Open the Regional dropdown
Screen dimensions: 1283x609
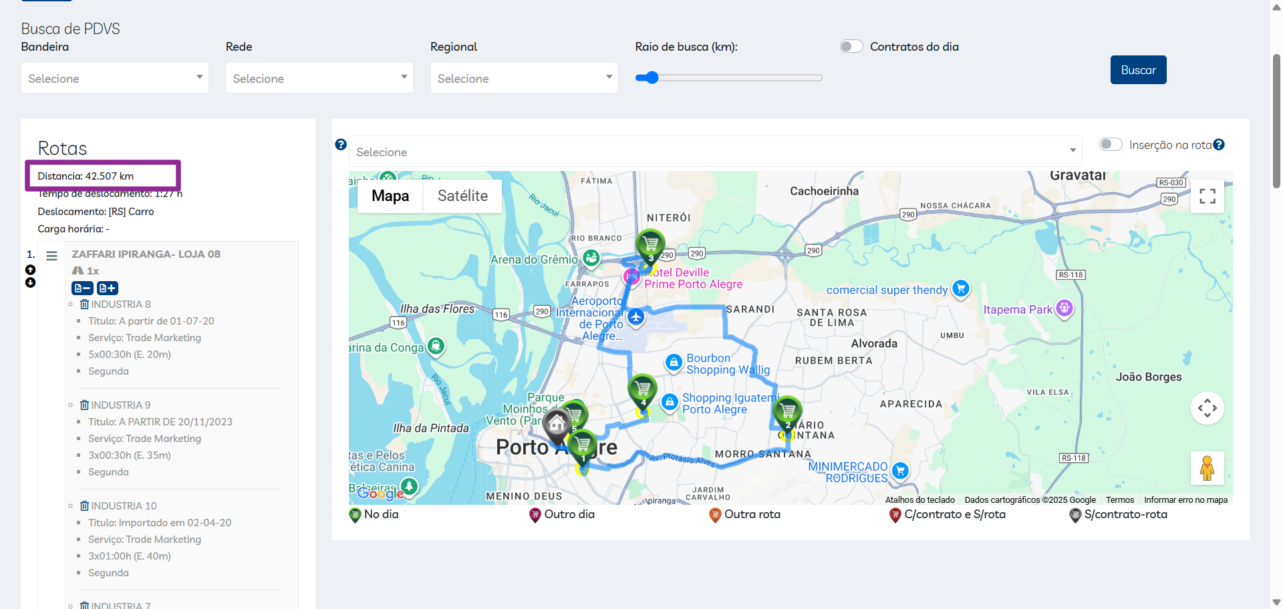[x=524, y=78]
